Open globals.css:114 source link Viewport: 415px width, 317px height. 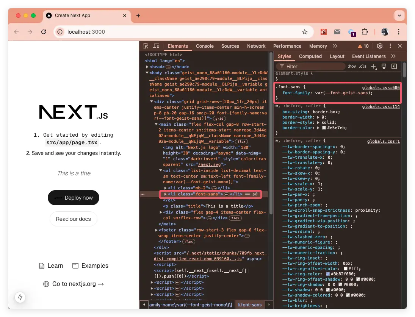click(381, 106)
